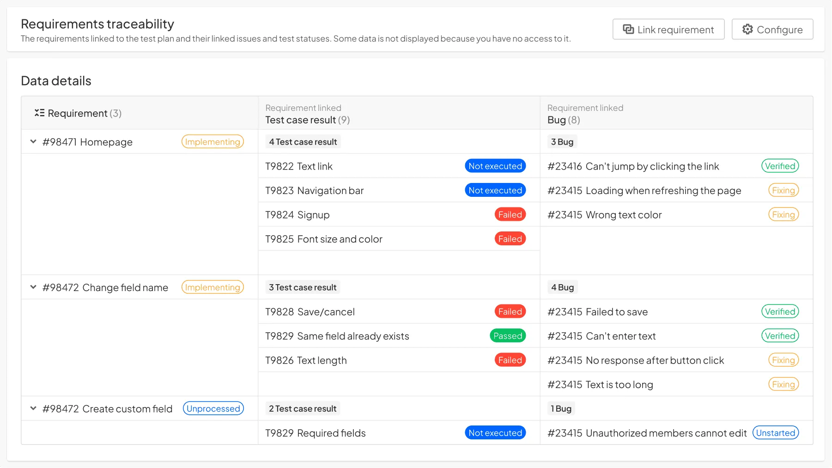Open test case T9829 Required fields
Viewport: 832px width, 468px height.
(316, 433)
